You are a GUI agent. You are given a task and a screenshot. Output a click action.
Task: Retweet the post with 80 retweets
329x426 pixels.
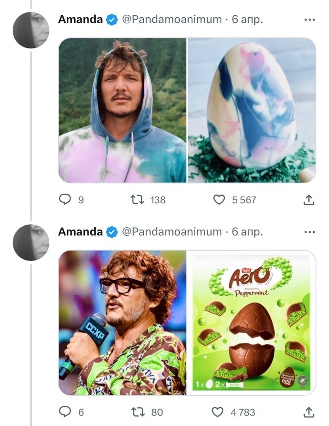tap(137, 412)
